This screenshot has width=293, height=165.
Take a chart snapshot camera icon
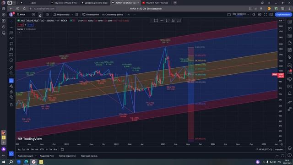tap(271, 15)
